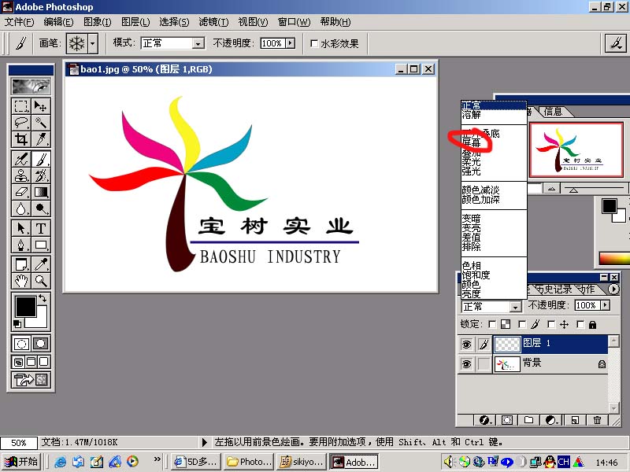Open status bar info triangle menu

pos(204,442)
